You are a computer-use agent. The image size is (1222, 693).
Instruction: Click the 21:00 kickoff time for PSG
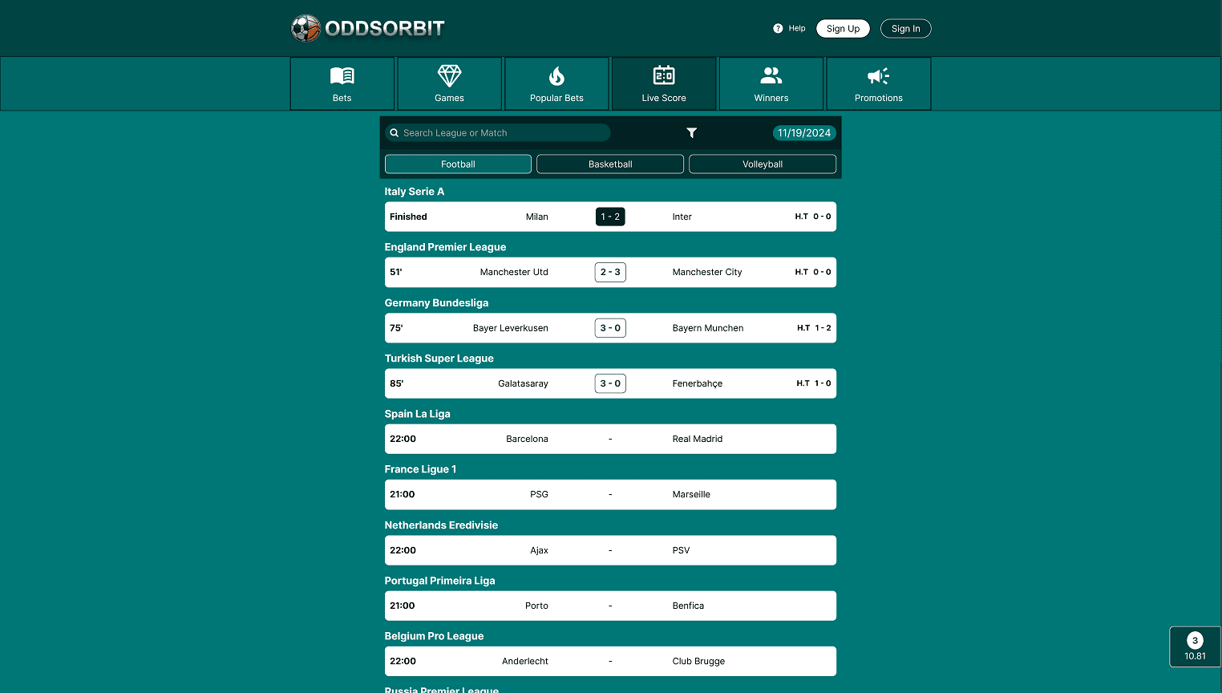pos(403,494)
